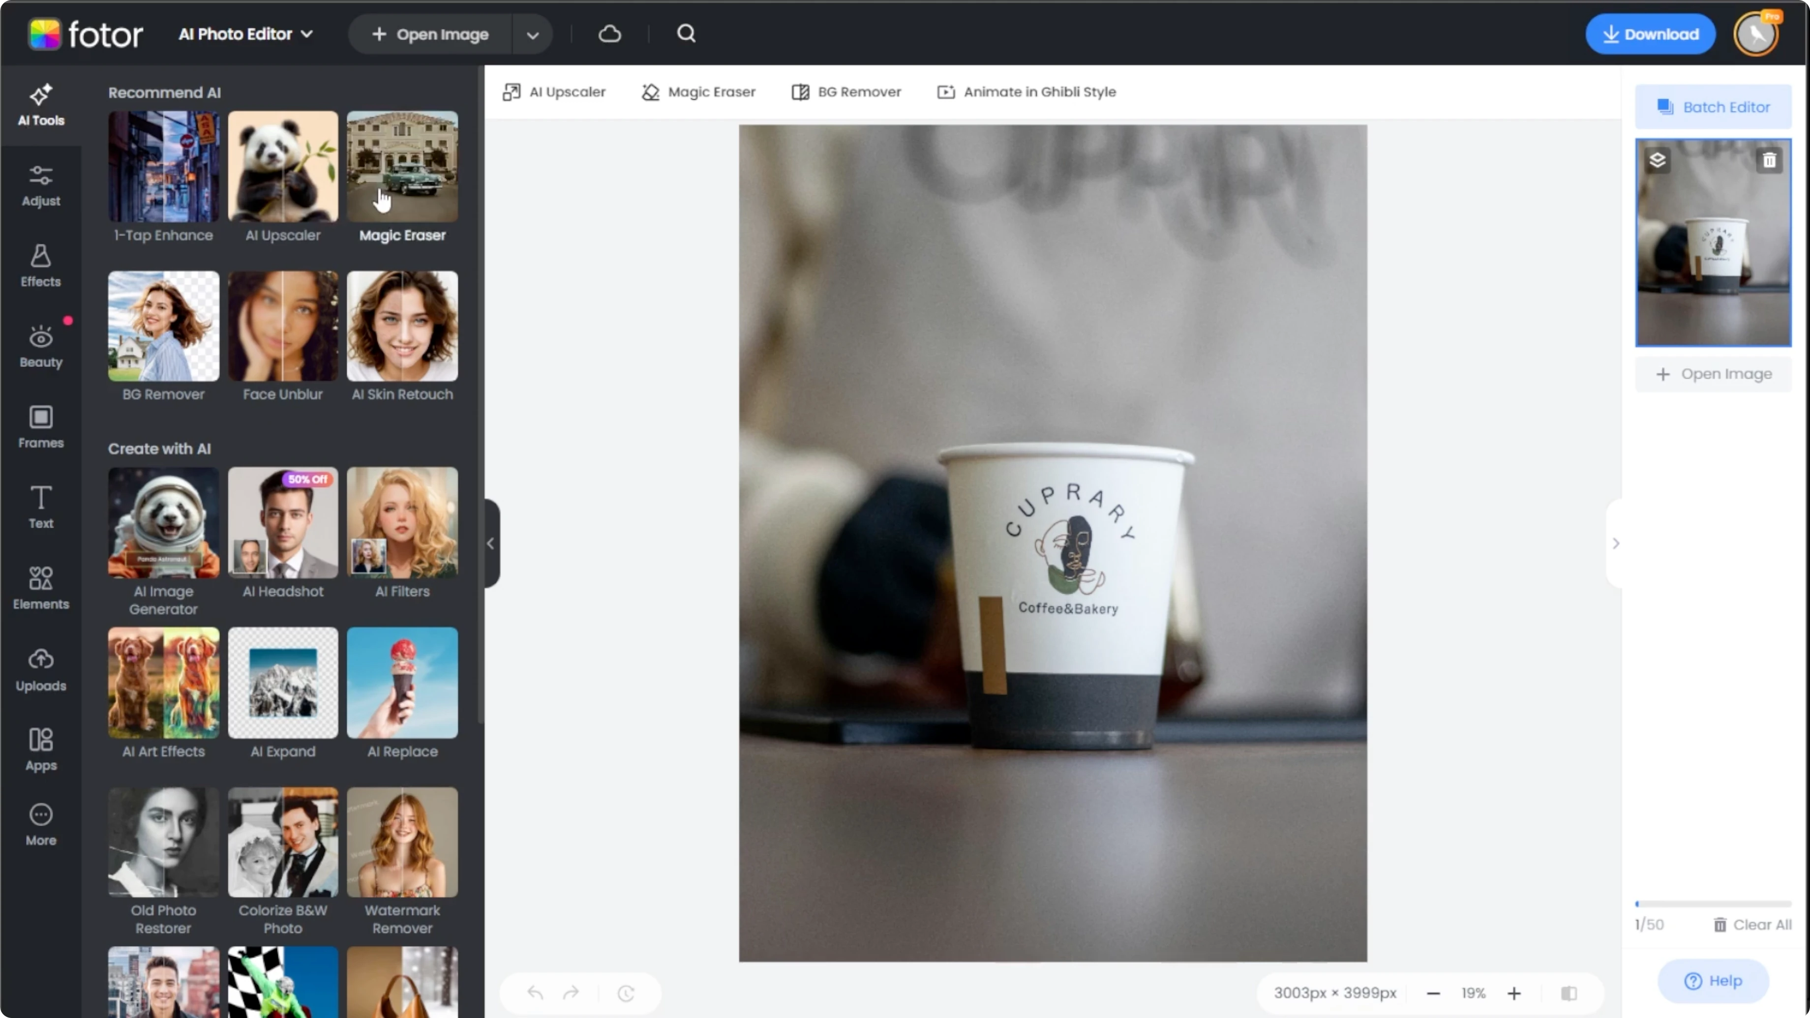1810x1018 pixels.
Task: Click the cloud storage icon
Action: (x=610, y=34)
